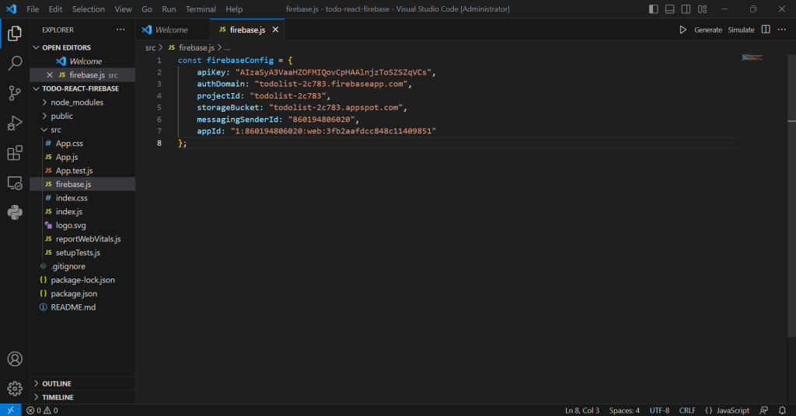
Task: Click the Customize Layout icon
Action: click(x=702, y=9)
